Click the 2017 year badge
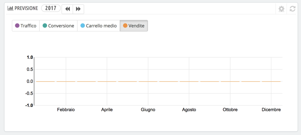 [x=51, y=8]
